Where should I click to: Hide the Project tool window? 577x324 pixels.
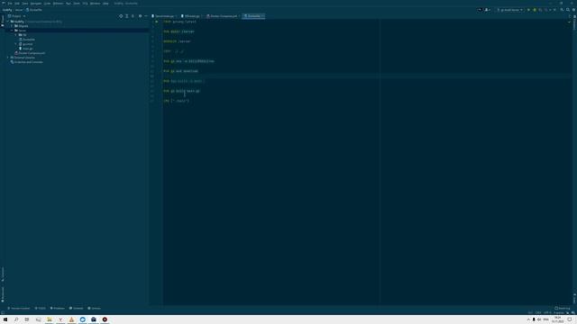pyautogui.click(x=146, y=16)
